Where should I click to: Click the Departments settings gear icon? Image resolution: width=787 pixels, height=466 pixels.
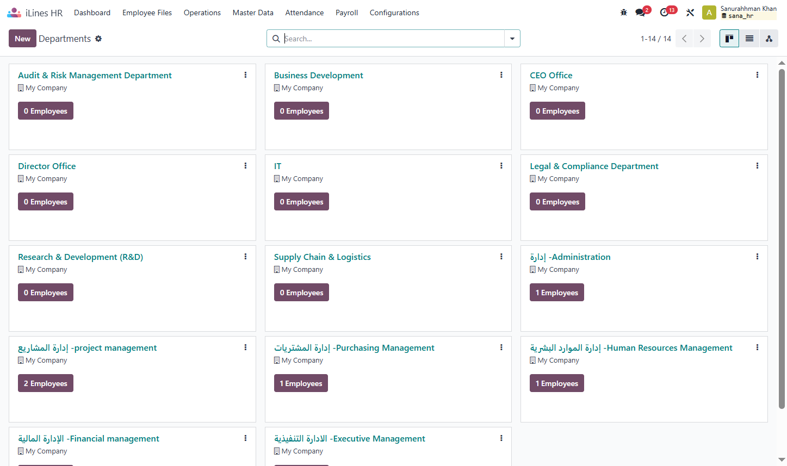[x=98, y=39]
